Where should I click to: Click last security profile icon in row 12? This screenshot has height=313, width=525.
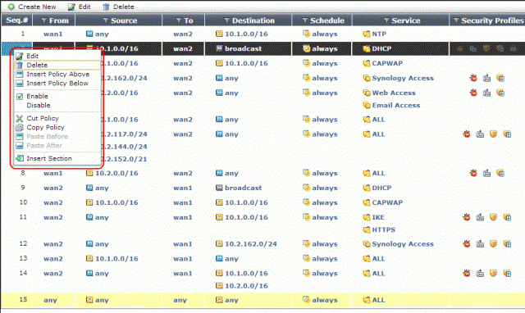coord(507,244)
